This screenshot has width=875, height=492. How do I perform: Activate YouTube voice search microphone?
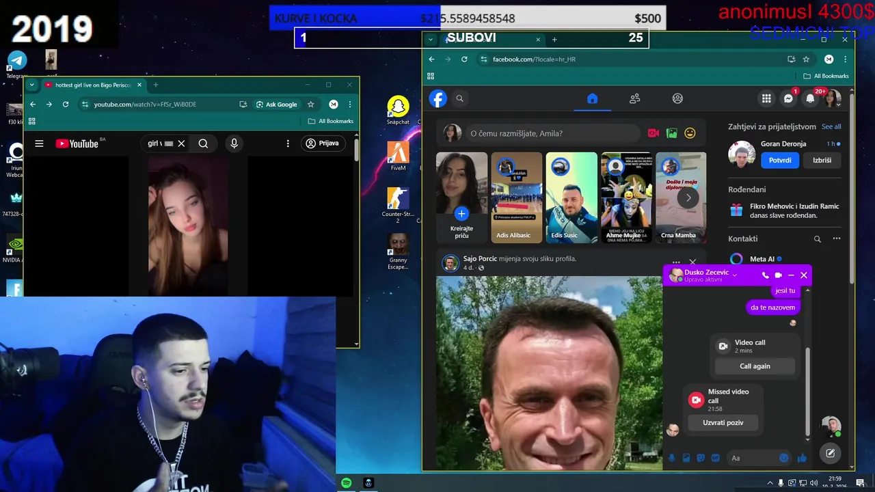234,143
